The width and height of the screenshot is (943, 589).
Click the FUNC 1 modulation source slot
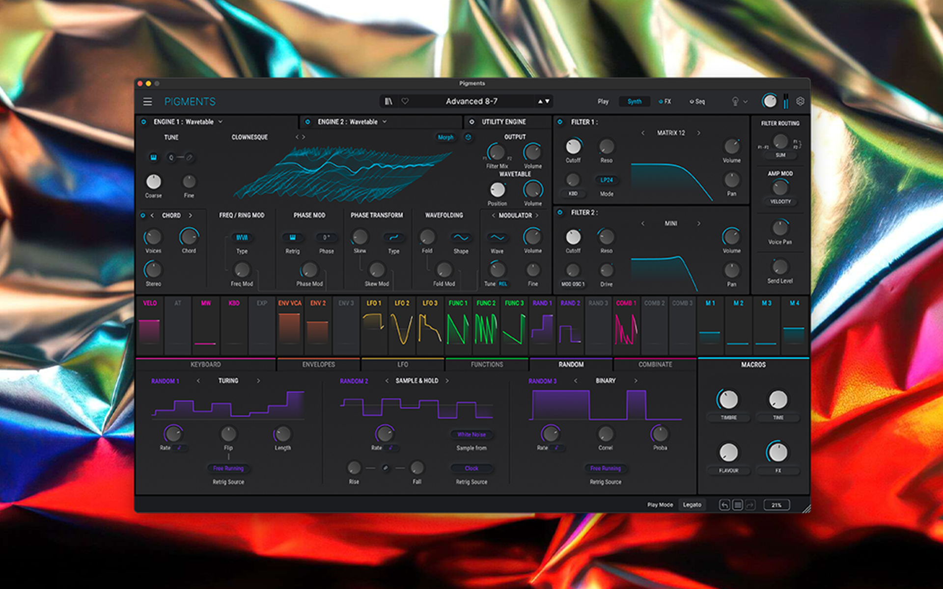(x=458, y=325)
